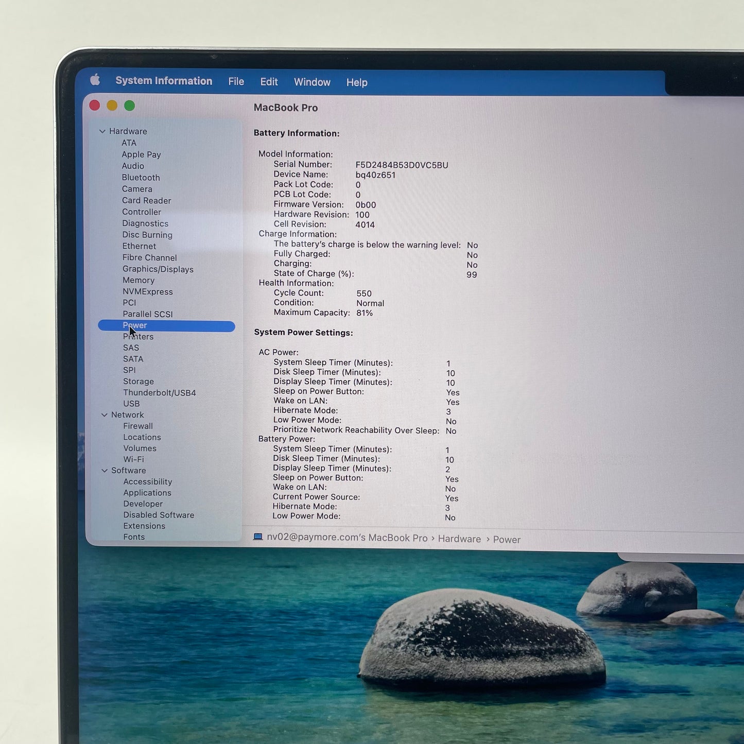
Task: Select Fonts under Software
Action: coord(134,537)
